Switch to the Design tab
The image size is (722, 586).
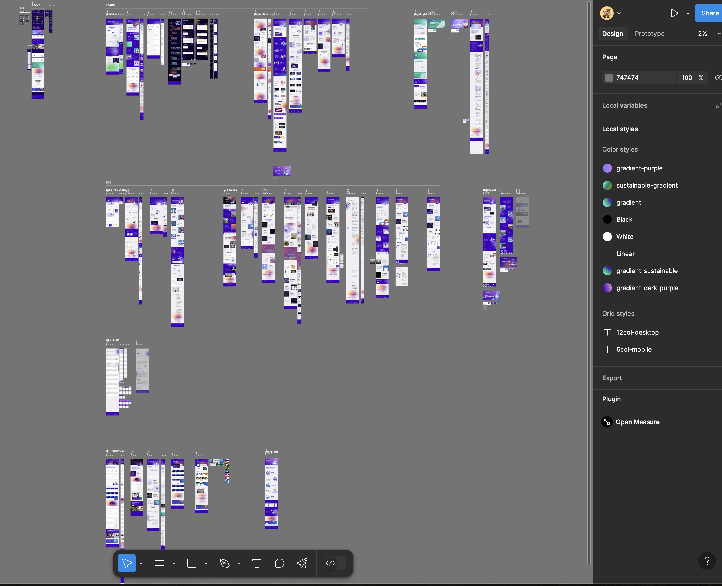(613, 34)
